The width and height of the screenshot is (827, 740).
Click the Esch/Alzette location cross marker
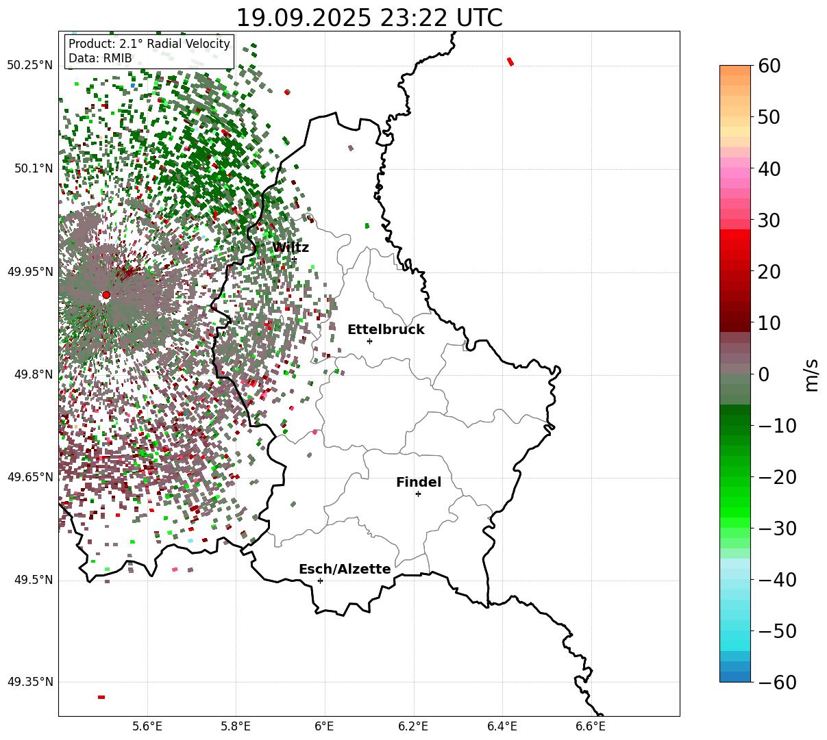pos(320,580)
